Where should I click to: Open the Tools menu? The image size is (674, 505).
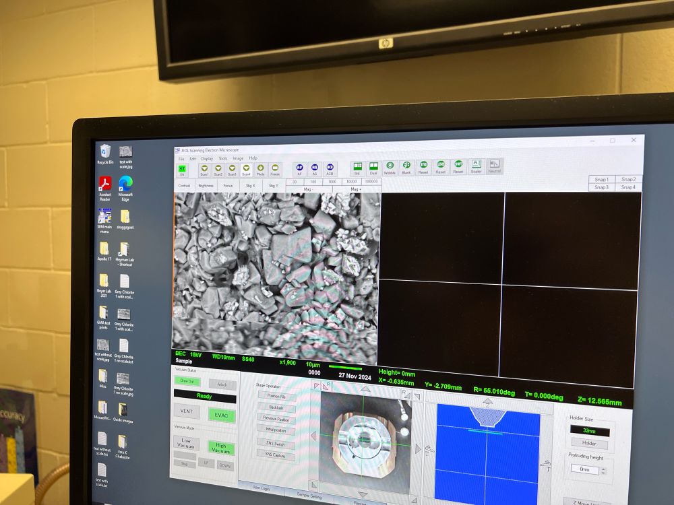tap(222, 158)
